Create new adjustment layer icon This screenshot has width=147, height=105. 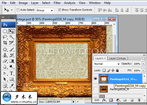tap(118, 100)
